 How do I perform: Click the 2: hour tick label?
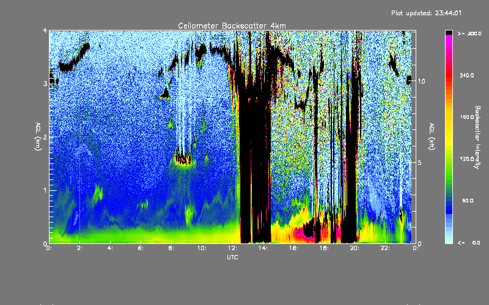click(x=80, y=248)
